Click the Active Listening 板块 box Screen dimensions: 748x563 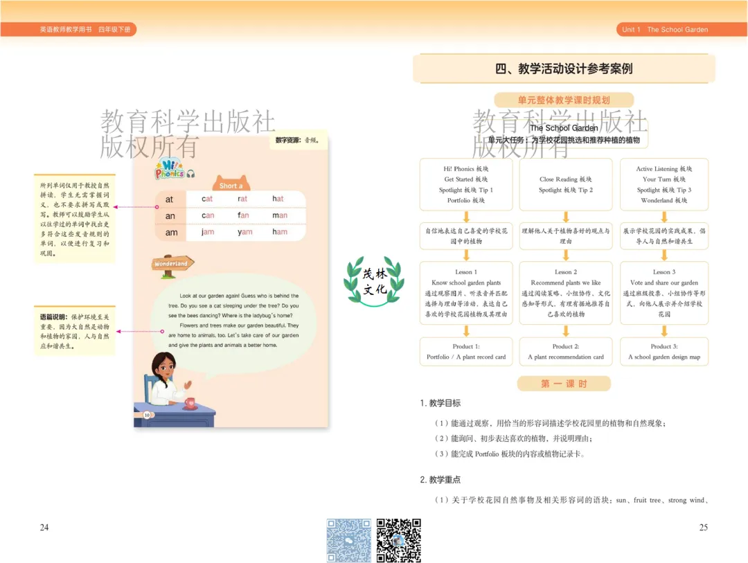(x=664, y=184)
